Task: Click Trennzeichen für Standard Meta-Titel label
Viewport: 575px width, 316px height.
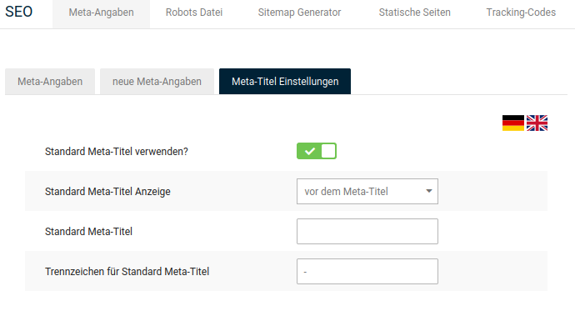Action: [x=127, y=272]
